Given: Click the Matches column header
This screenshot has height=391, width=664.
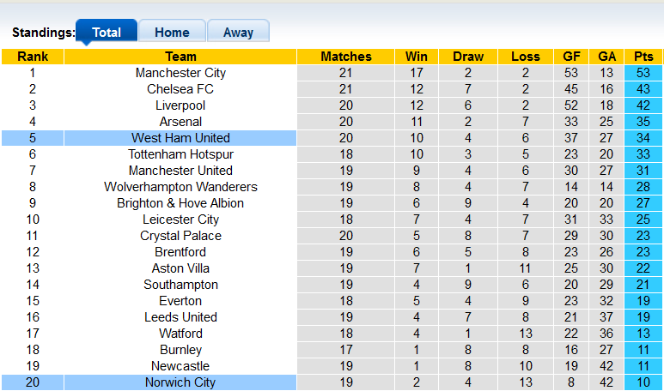Looking at the screenshot, I should [x=346, y=57].
